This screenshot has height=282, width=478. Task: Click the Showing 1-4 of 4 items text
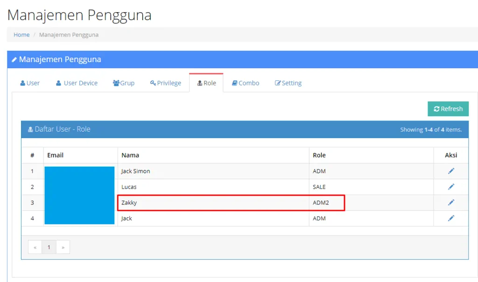tap(431, 130)
